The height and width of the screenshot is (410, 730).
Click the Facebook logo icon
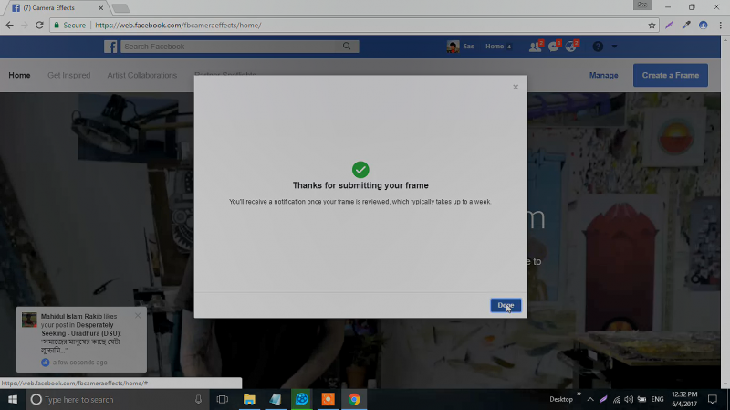click(x=110, y=47)
